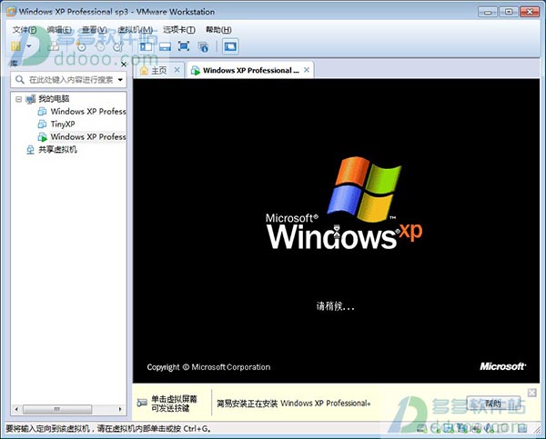Viewport: 546px width, 439px height.
Task: Click the sound card status bar icon
Action: (489, 429)
